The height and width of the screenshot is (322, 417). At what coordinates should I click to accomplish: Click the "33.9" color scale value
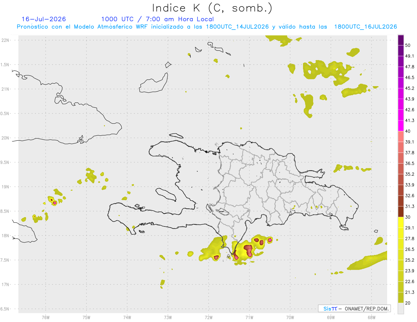click(410, 185)
